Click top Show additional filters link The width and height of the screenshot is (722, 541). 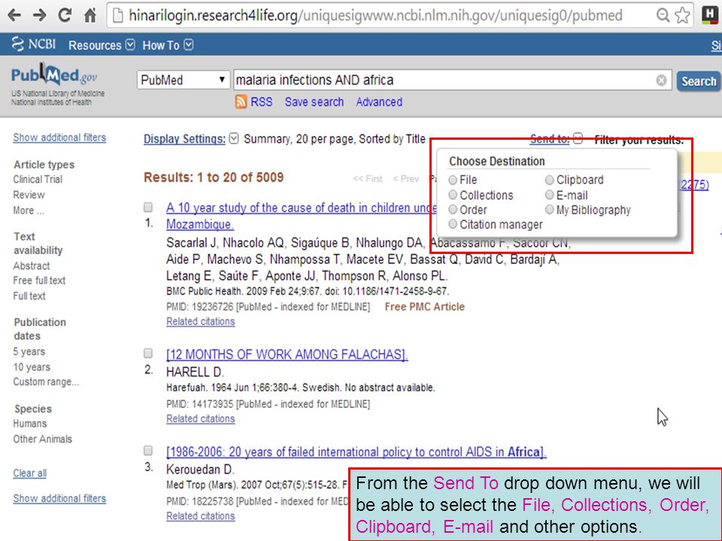click(x=59, y=138)
